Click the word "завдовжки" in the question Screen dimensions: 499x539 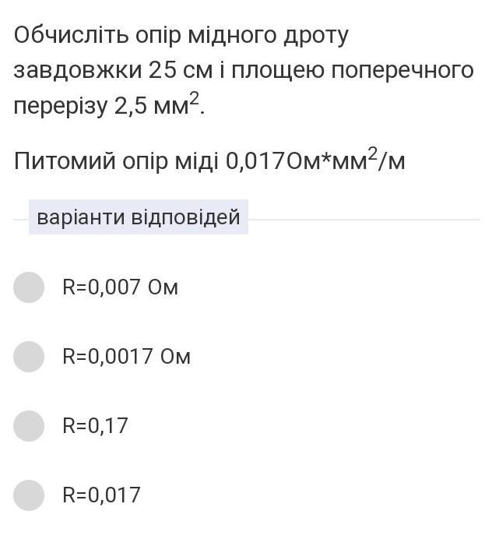78,70
